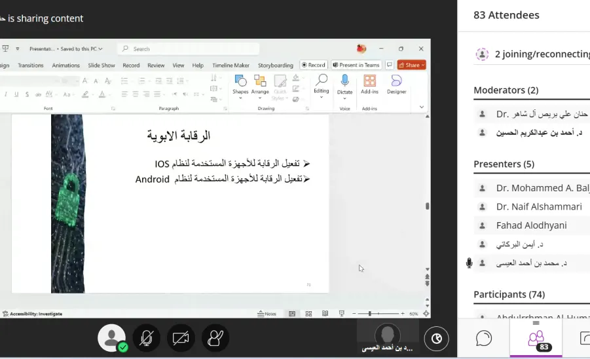Open the Storyboarding tab
590x359 pixels.
pyautogui.click(x=276, y=65)
